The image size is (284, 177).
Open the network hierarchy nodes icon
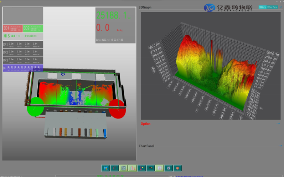[x=150, y=168]
